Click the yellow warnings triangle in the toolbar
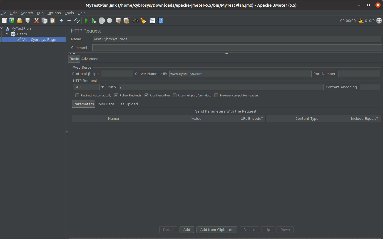This screenshot has width=383, height=239. click(x=361, y=20)
